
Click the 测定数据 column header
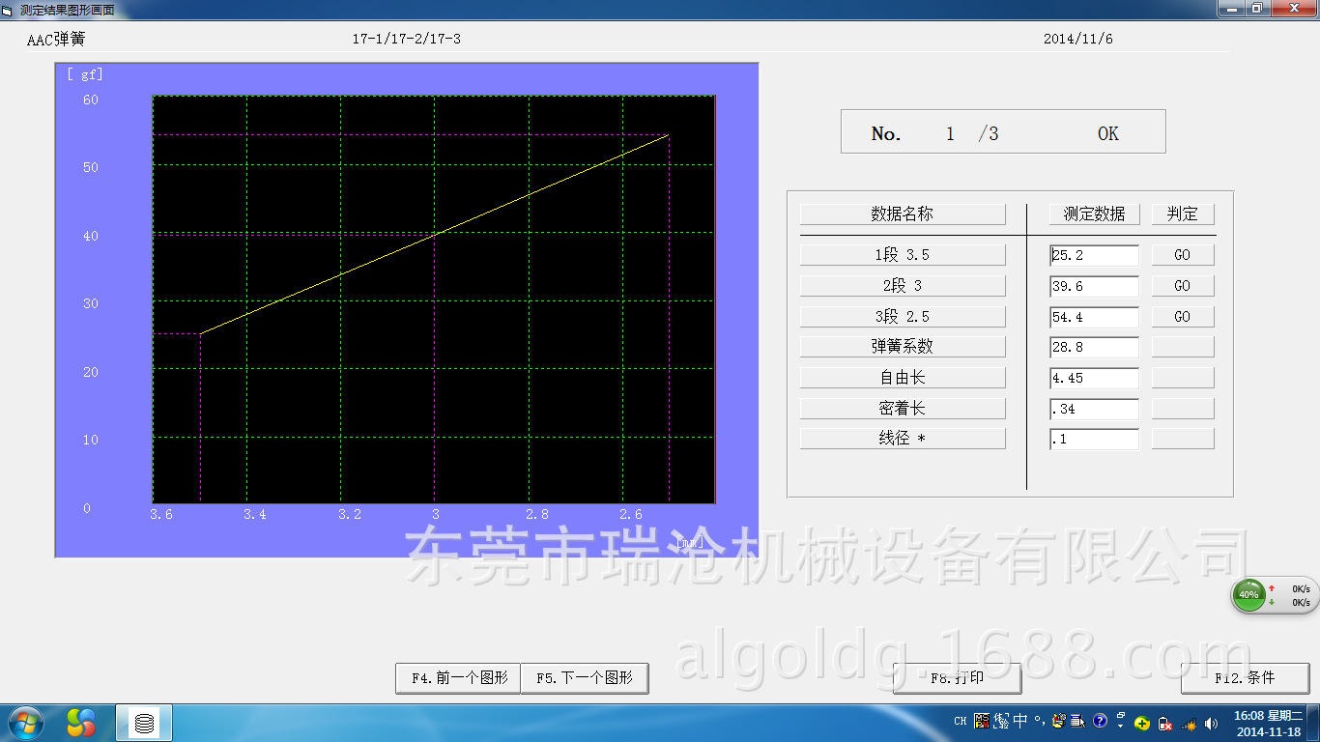(1094, 214)
